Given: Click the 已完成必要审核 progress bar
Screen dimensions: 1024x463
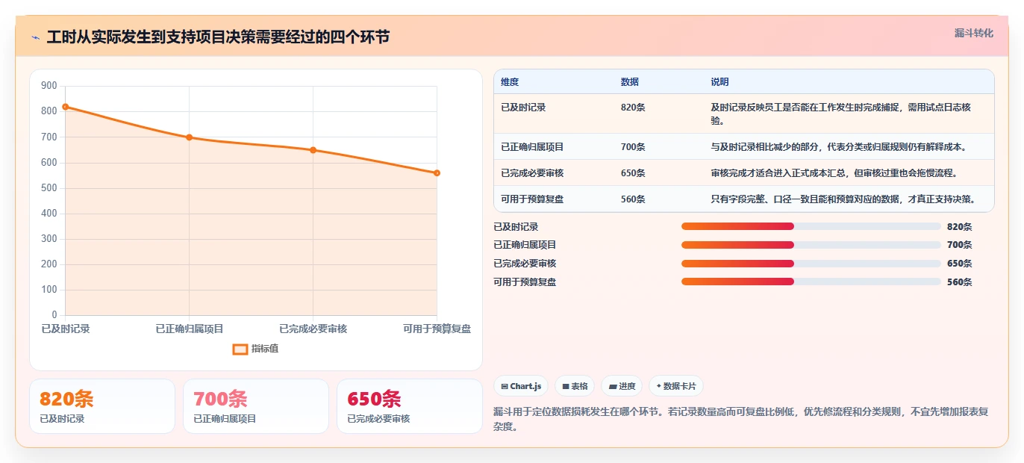Looking at the screenshot, I should [x=811, y=264].
